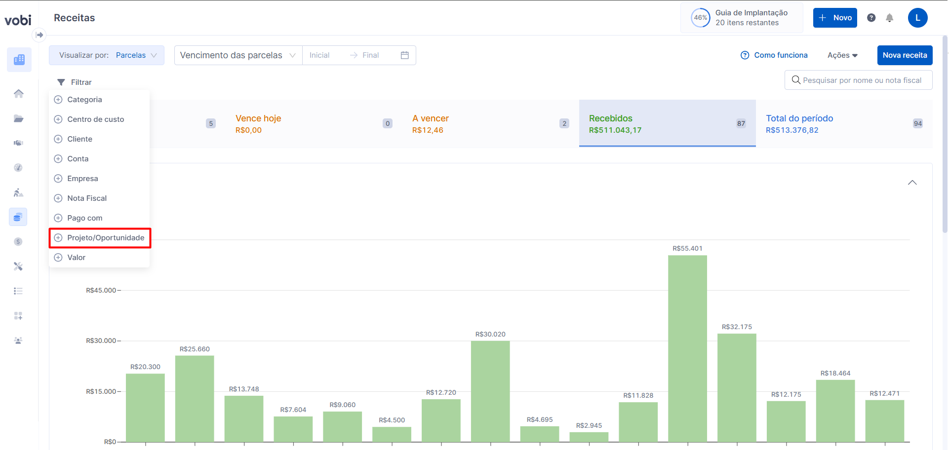Viewport: 949px width, 450px height.
Task: Click the calendar icon in date range
Action: pyautogui.click(x=404, y=55)
